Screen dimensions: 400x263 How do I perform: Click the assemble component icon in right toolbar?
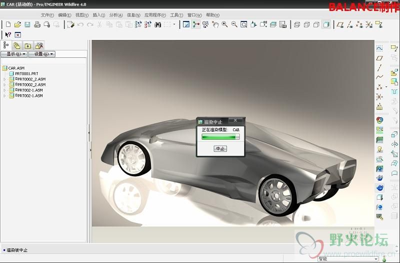pos(394,72)
